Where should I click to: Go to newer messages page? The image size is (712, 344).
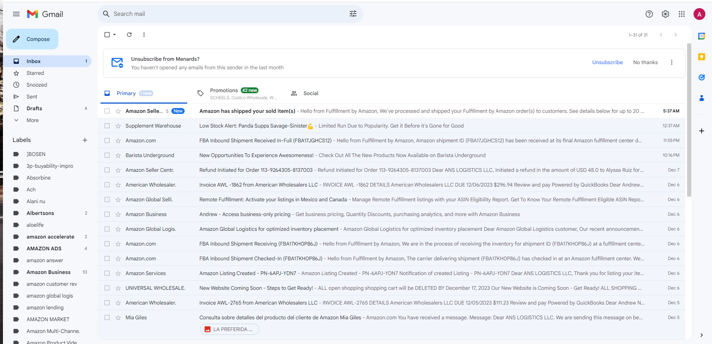click(661, 35)
